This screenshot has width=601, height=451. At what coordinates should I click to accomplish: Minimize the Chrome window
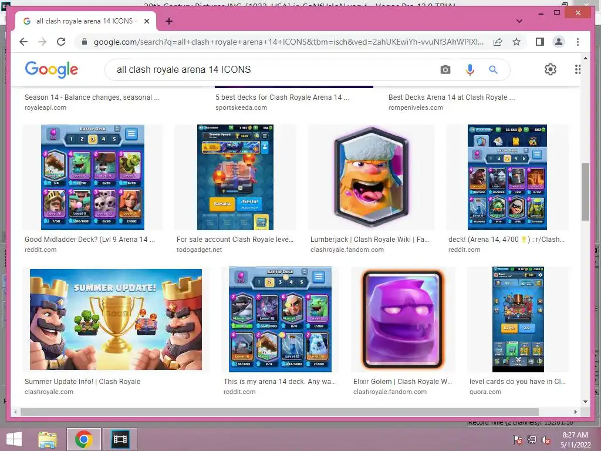point(541,13)
